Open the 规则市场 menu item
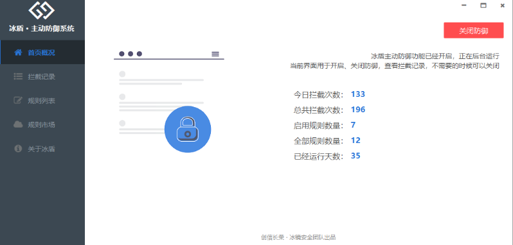Image resolution: width=513 pixels, height=245 pixels. (x=42, y=124)
